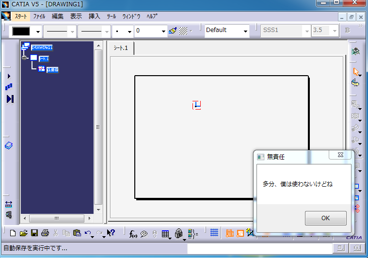The image size is (368, 258).
Task: Click the grayed section view icon
Action: click(x=355, y=116)
